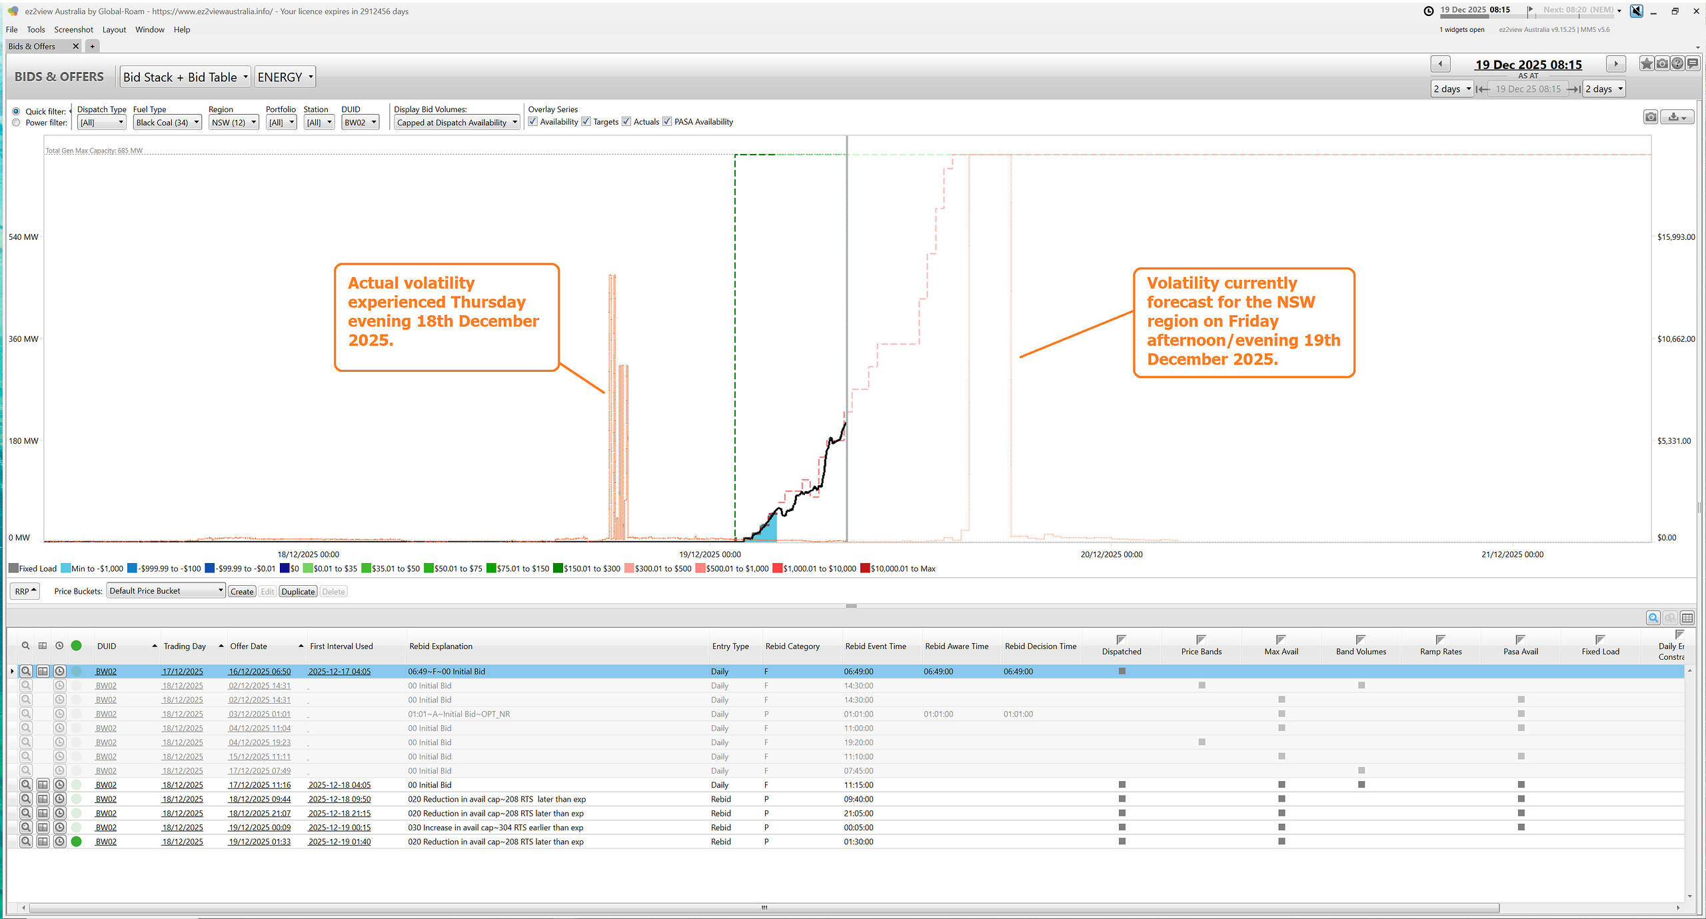Click magnifier icon on the 19/12/2025 01:33 row
Viewport: 1706px width, 919px height.
26,842
